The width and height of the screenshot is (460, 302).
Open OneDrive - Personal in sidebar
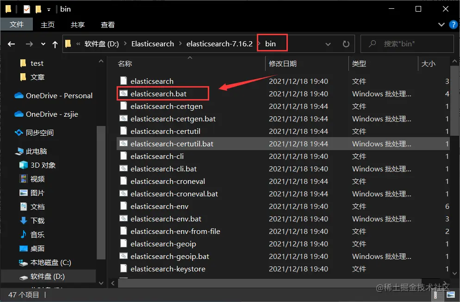59,96
